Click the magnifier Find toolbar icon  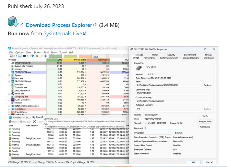pyautogui.click(x=41, y=56)
